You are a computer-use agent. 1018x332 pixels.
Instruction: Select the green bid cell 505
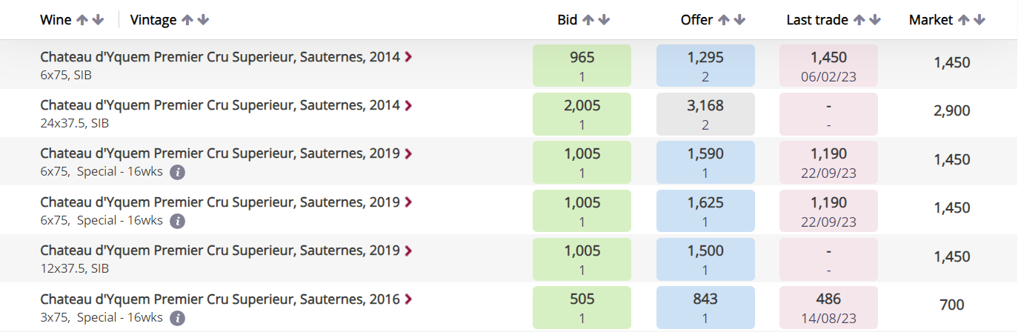[582, 308]
